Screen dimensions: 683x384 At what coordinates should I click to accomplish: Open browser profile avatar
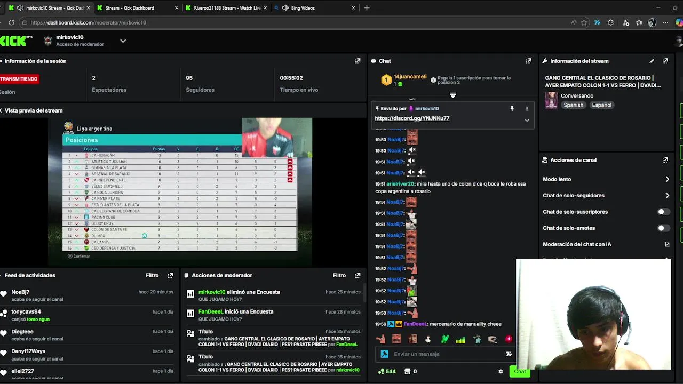click(652, 22)
